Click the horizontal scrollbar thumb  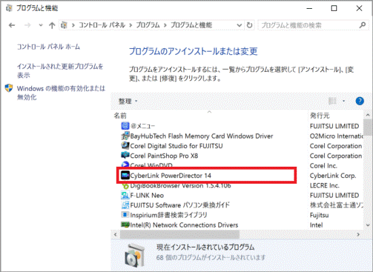pos(180,235)
